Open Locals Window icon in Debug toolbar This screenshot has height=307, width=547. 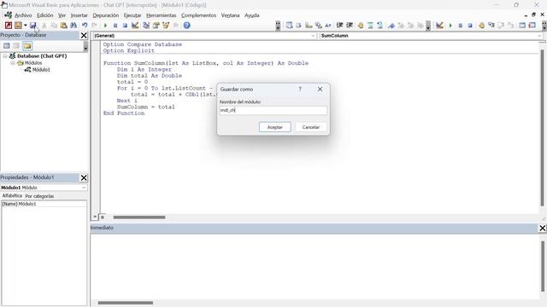(x=522, y=26)
